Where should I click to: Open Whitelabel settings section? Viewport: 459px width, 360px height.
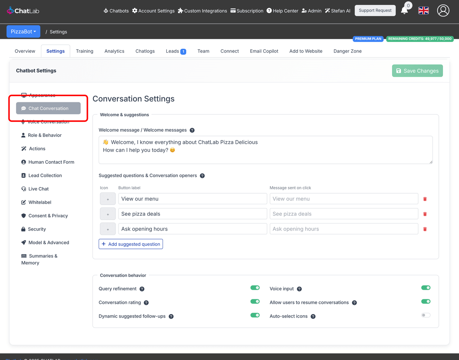36,202
